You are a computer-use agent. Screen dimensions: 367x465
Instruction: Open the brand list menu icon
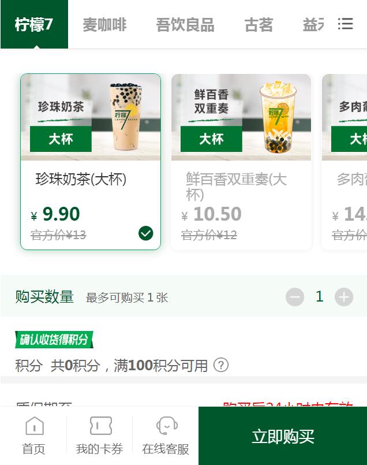point(346,24)
